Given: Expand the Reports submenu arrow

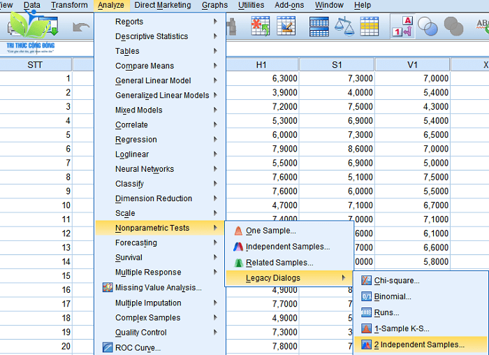Looking at the screenshot, I should pyautogui.click(x=215, y=21).
